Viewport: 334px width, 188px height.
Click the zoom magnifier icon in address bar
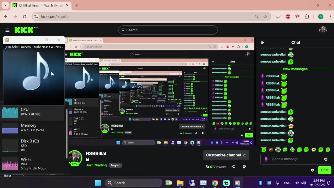(257, 16)
